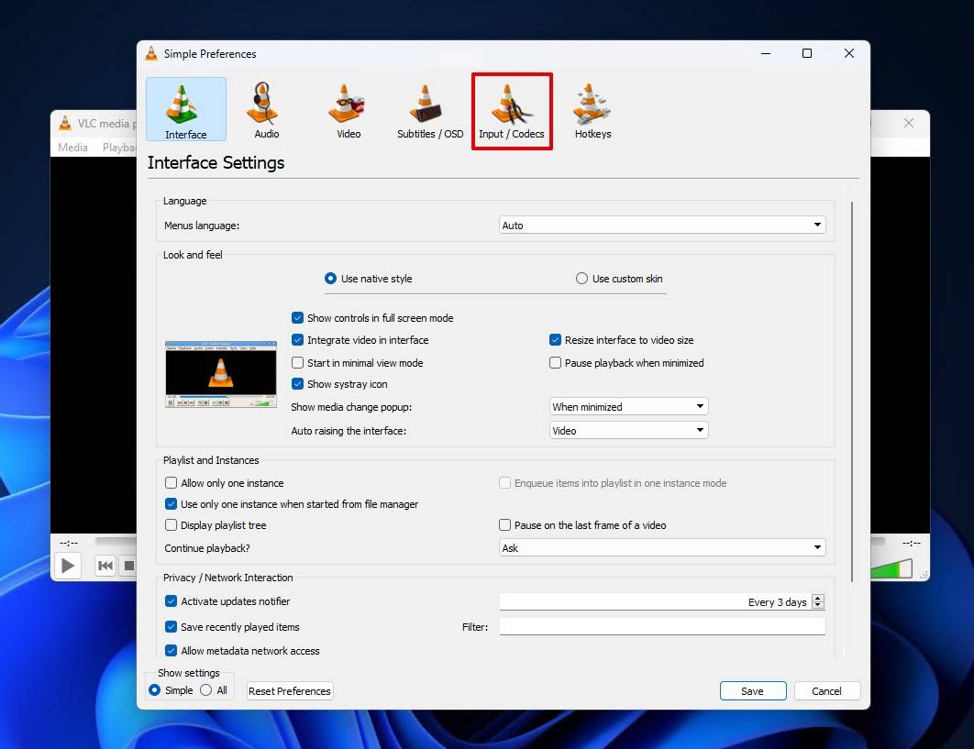Minimize the Simple Preferences window
This screenshot has height=749, width=974.
point(766,53)
